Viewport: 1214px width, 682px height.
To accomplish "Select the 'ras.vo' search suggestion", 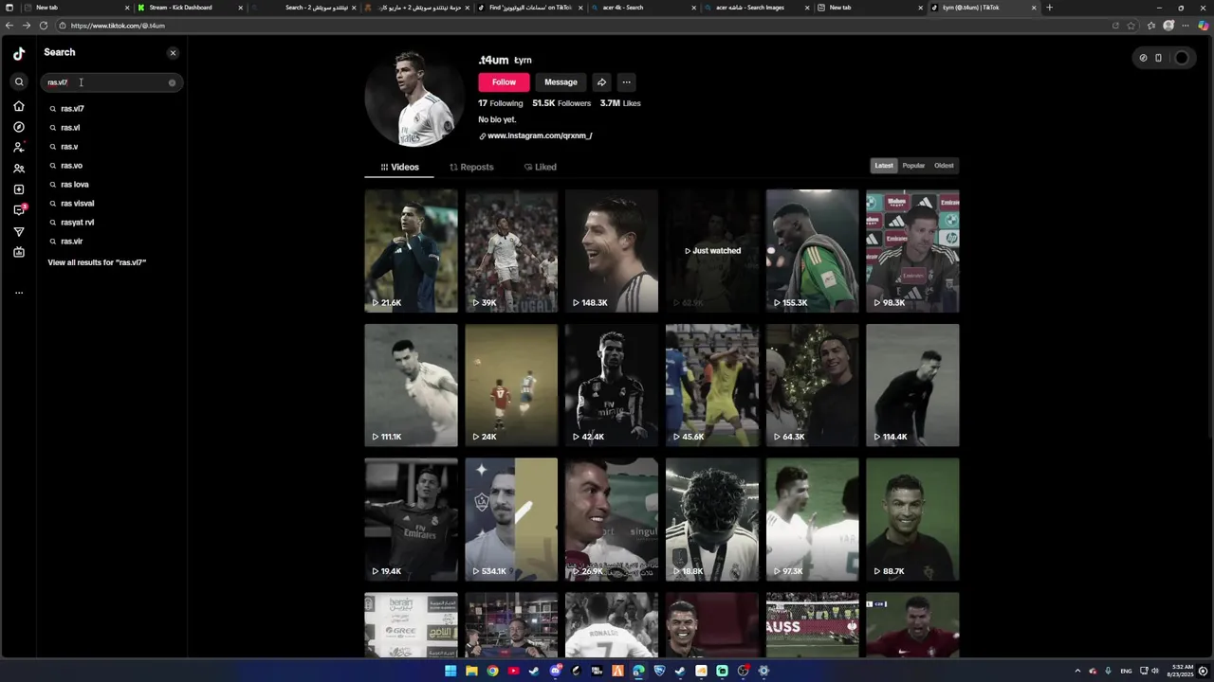I will [x=71, y=166].
